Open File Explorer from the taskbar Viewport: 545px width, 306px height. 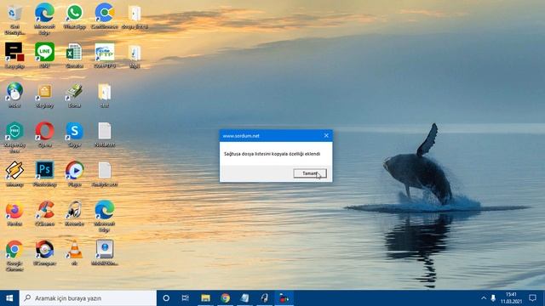[x=205, y=298]
